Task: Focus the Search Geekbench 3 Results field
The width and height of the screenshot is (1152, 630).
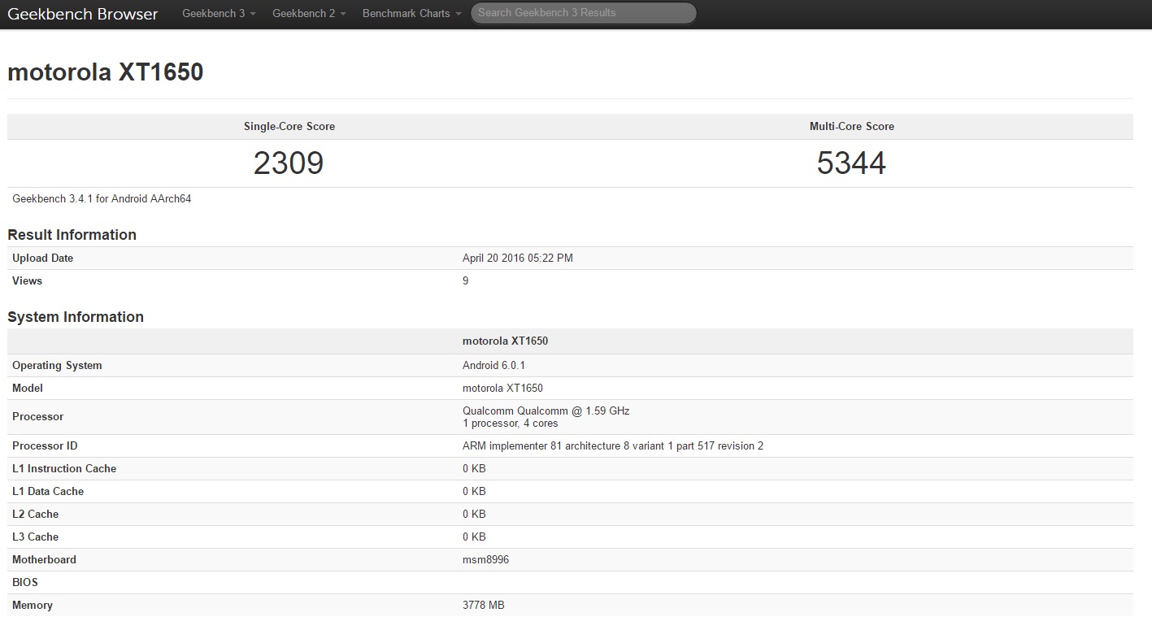Action: pos(583,13)
